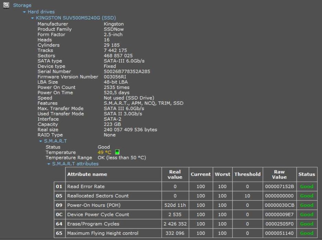Viewport: 322px width, 240px height.
Task: Click Real size 240 057 409 536 bytes
Action: [130, 130]
